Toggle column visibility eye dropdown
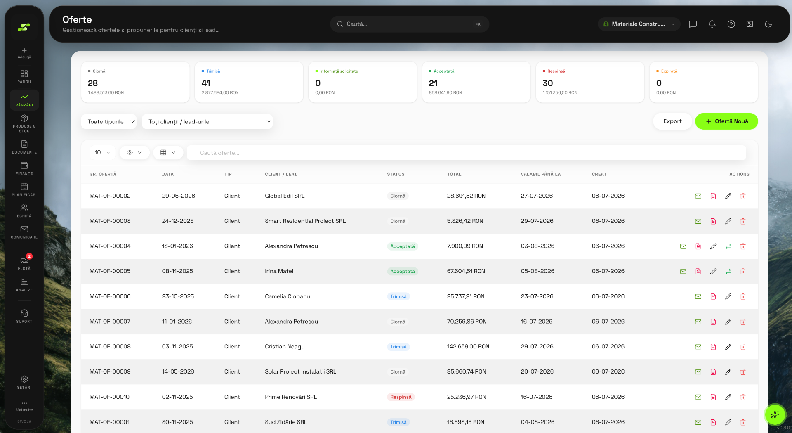This screenshot has height=433, width=792. [134, 152]
